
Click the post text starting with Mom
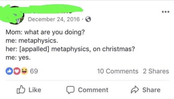click(45, 32)
